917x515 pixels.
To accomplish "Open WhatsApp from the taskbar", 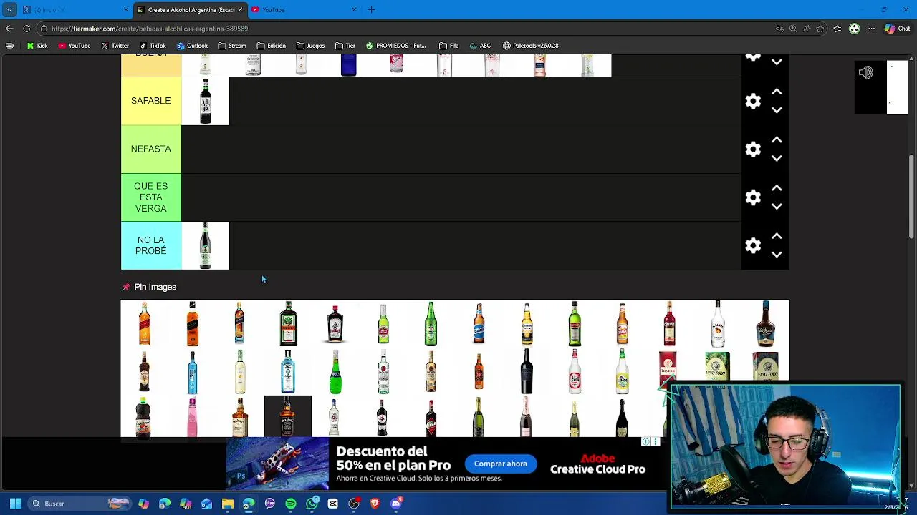I will click(x=312, y=504).
